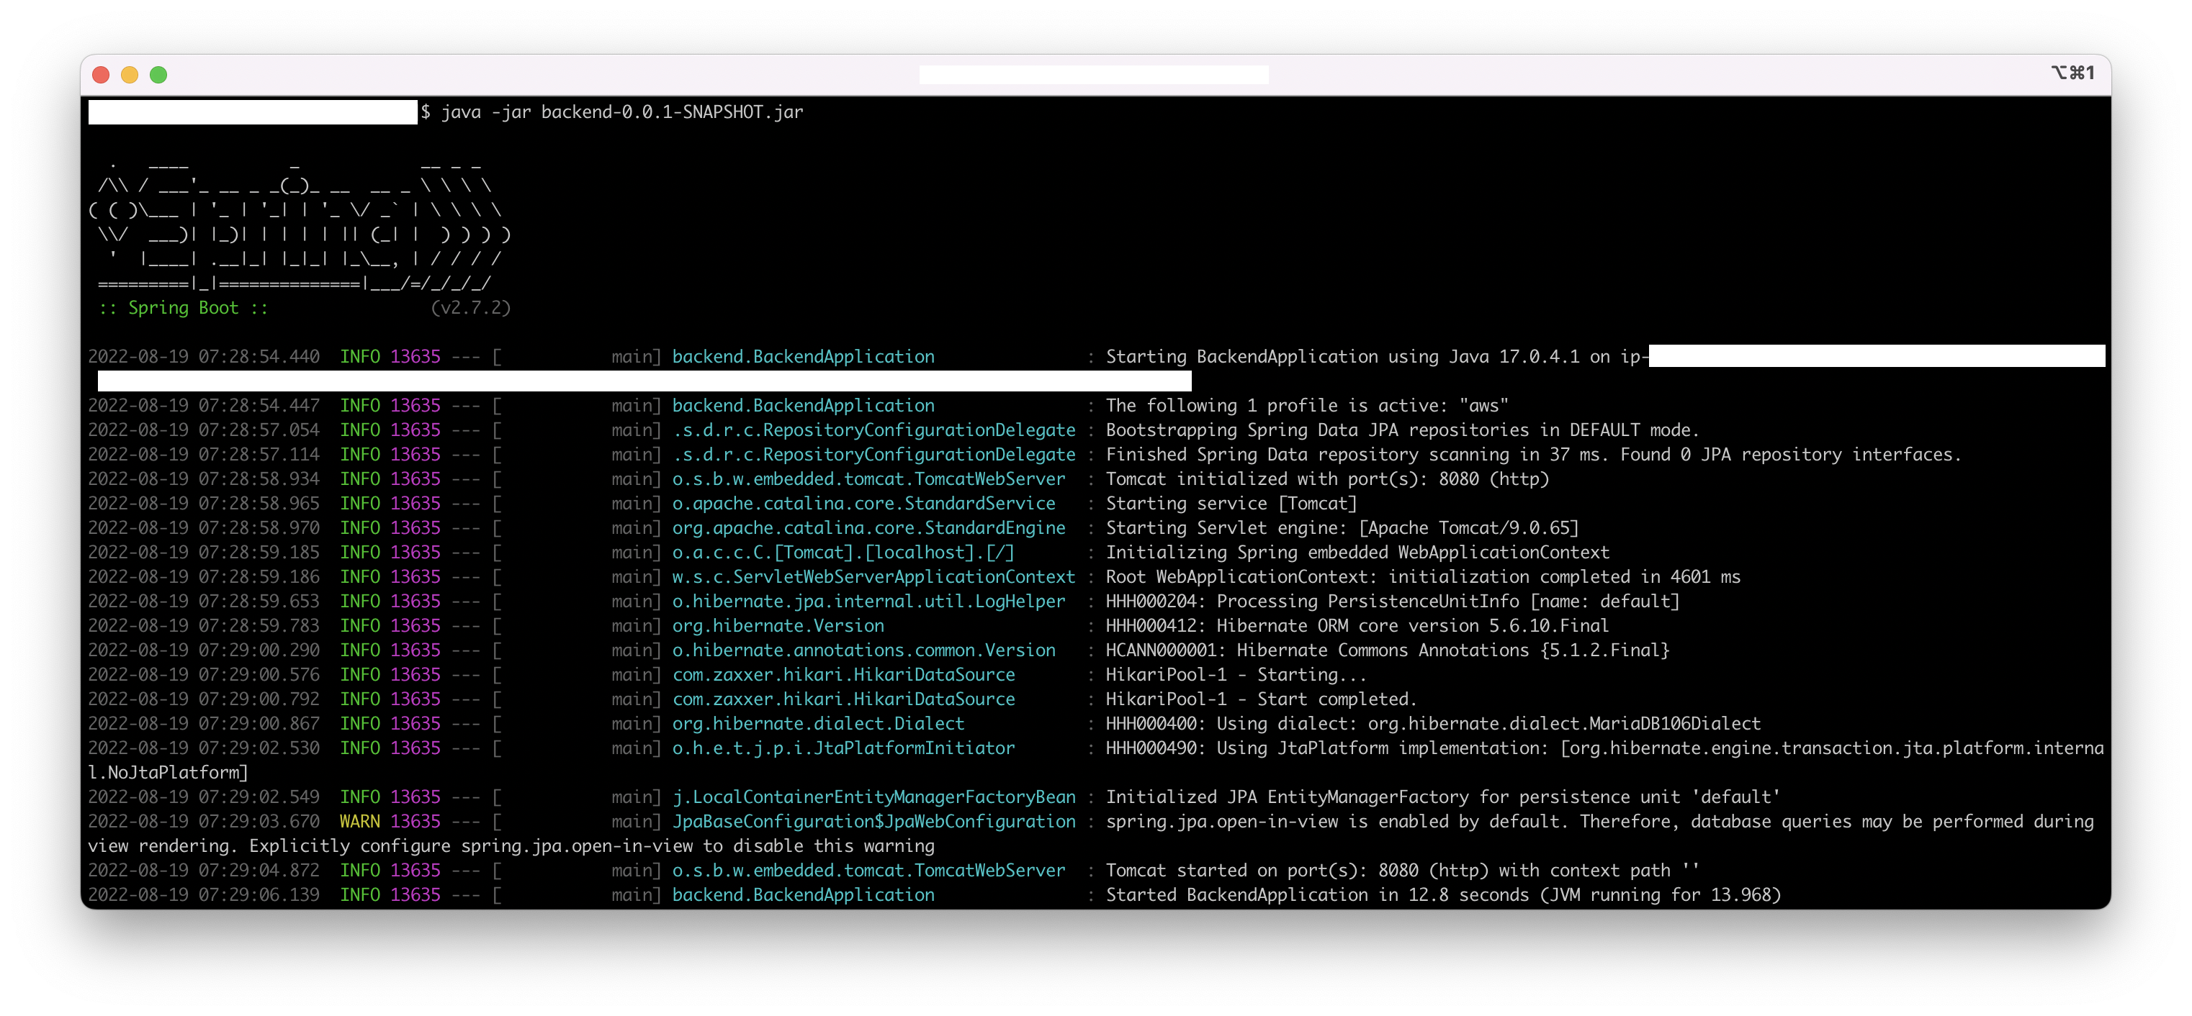Image resolution: width=2192 pixels, height=1016 pixels.
Task: Click 'Finished Spring Data repository scanning in 37 ms' message
Action: pos(1357,455)
